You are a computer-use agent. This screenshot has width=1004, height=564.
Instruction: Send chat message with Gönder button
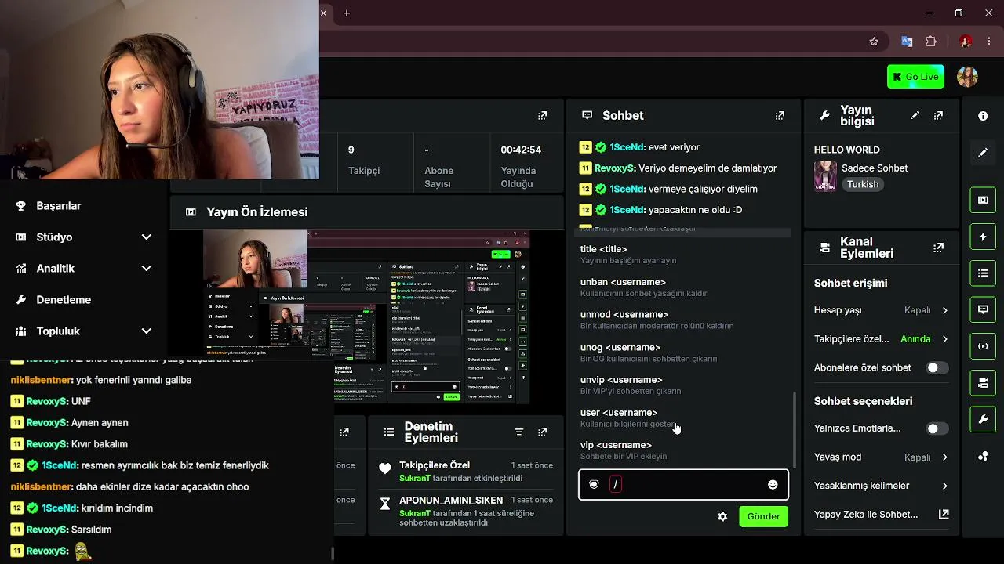(x=763, y=517)
